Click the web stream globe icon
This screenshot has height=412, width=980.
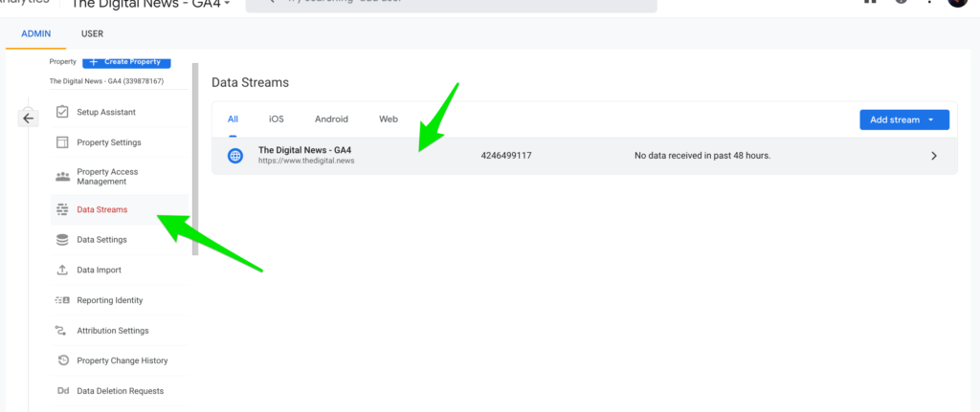[235, 156]
